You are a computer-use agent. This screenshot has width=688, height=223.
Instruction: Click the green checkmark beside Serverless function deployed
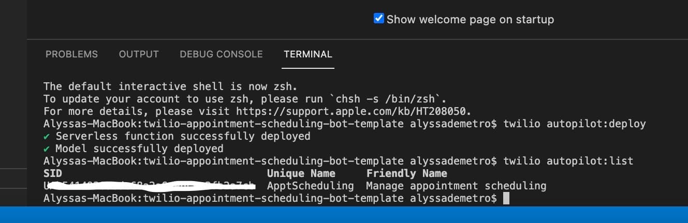tap(47, 136)
